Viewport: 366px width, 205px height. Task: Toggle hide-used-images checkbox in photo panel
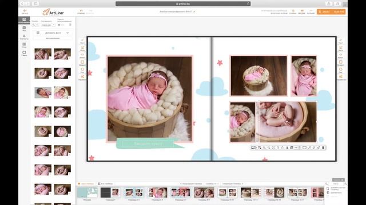(59, 25)
